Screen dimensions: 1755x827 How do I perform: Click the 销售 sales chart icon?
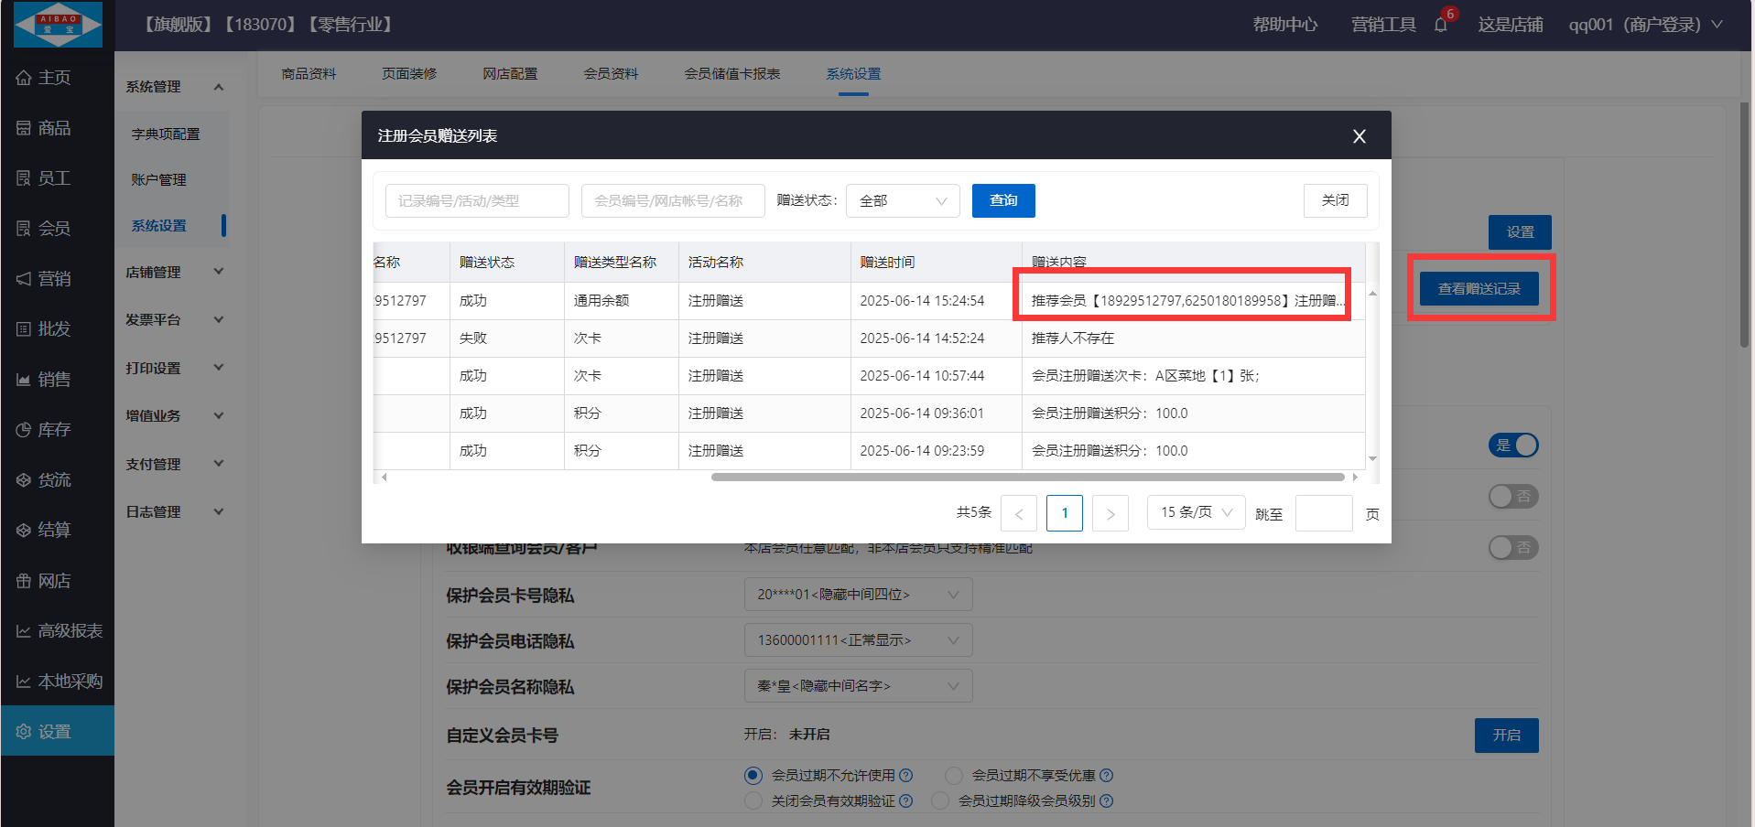click(x=24, y=380)
